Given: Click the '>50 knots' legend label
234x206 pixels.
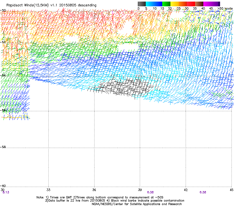Looking at the screenshot, I should point(225,9).
